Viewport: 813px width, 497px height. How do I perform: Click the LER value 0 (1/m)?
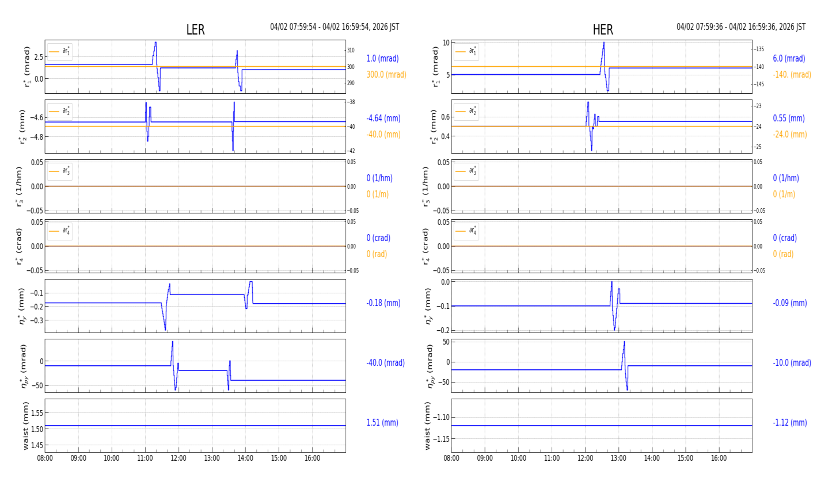tap(378, 194)
